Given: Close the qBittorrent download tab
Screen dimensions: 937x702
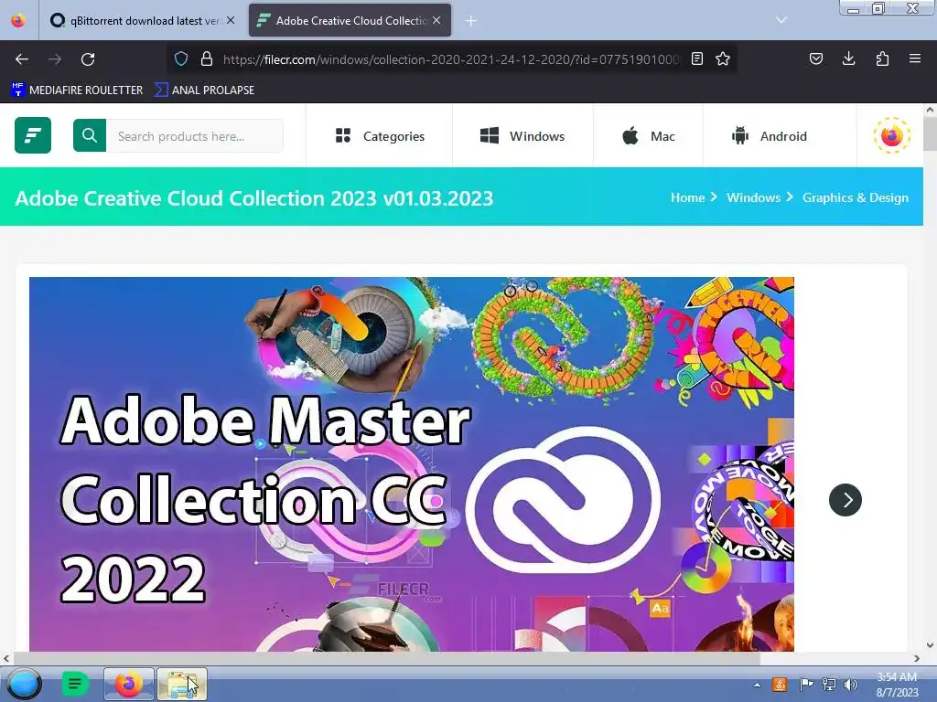Looking at the screenshot, I should tap(231, 20).
